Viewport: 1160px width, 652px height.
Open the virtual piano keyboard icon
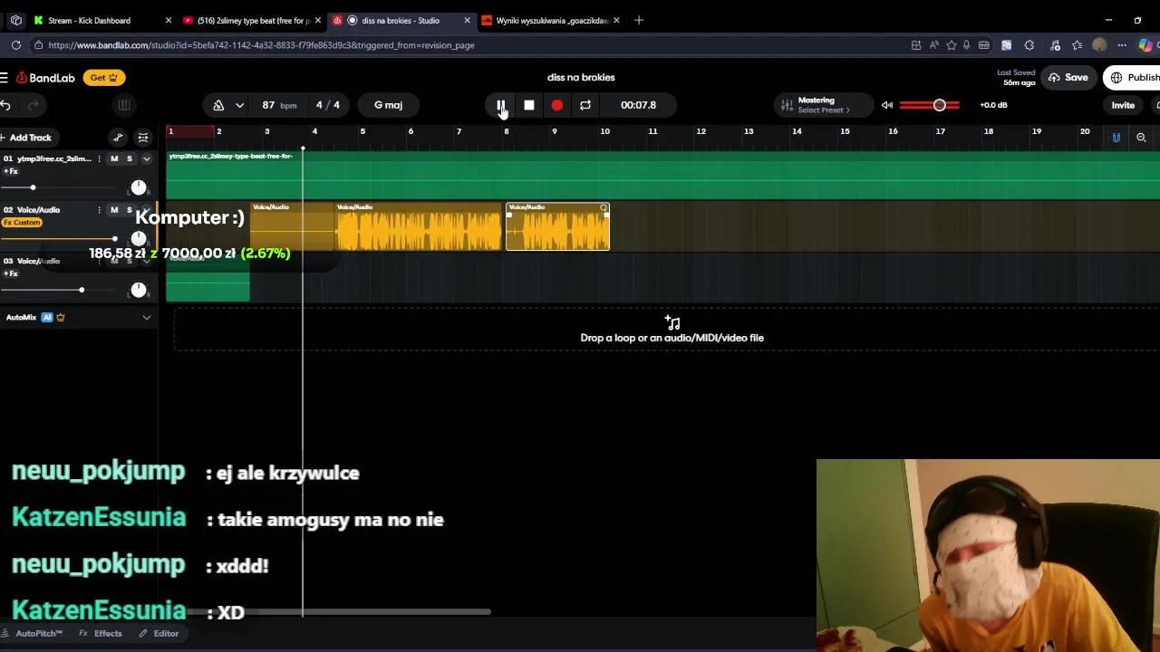(x=124, y=105)
